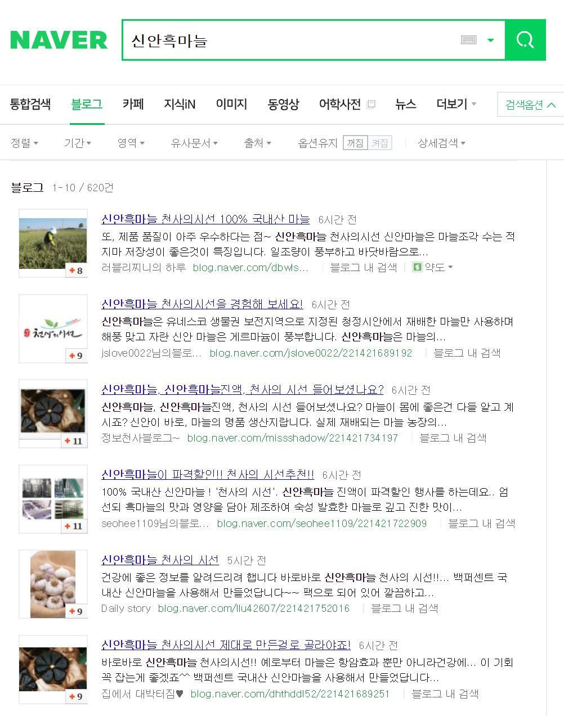
Task: Turn 옵션유지 off with 꺼짐
Action: 355,143
